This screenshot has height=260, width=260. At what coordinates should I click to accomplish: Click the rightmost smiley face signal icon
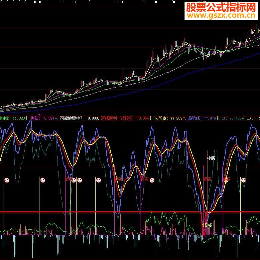[x=243, y=180]
